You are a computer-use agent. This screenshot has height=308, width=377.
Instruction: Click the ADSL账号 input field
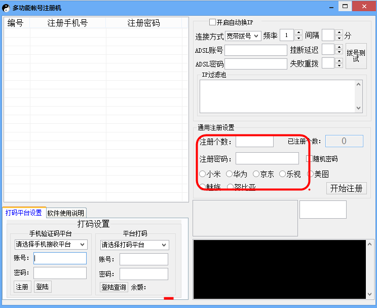[x=256, y=50]
